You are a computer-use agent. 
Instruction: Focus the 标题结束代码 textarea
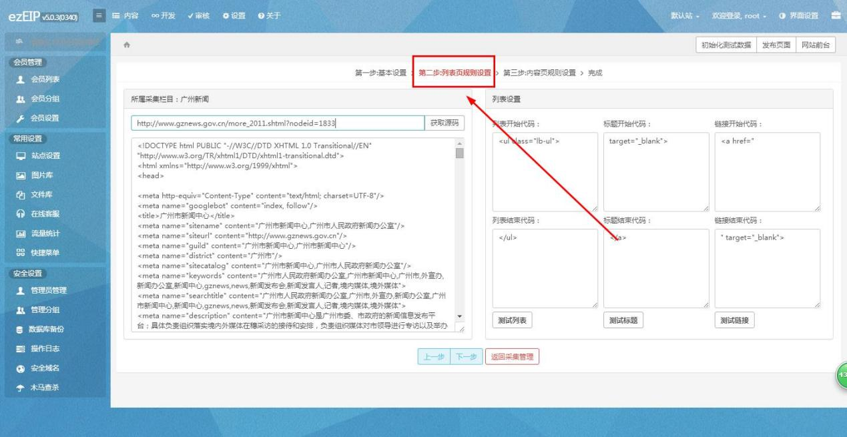coord(656,268)
